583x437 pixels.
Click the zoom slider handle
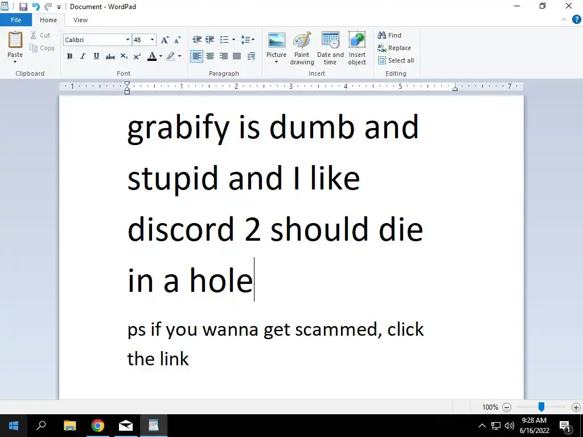pyautogui.click(x=541, y=407)
